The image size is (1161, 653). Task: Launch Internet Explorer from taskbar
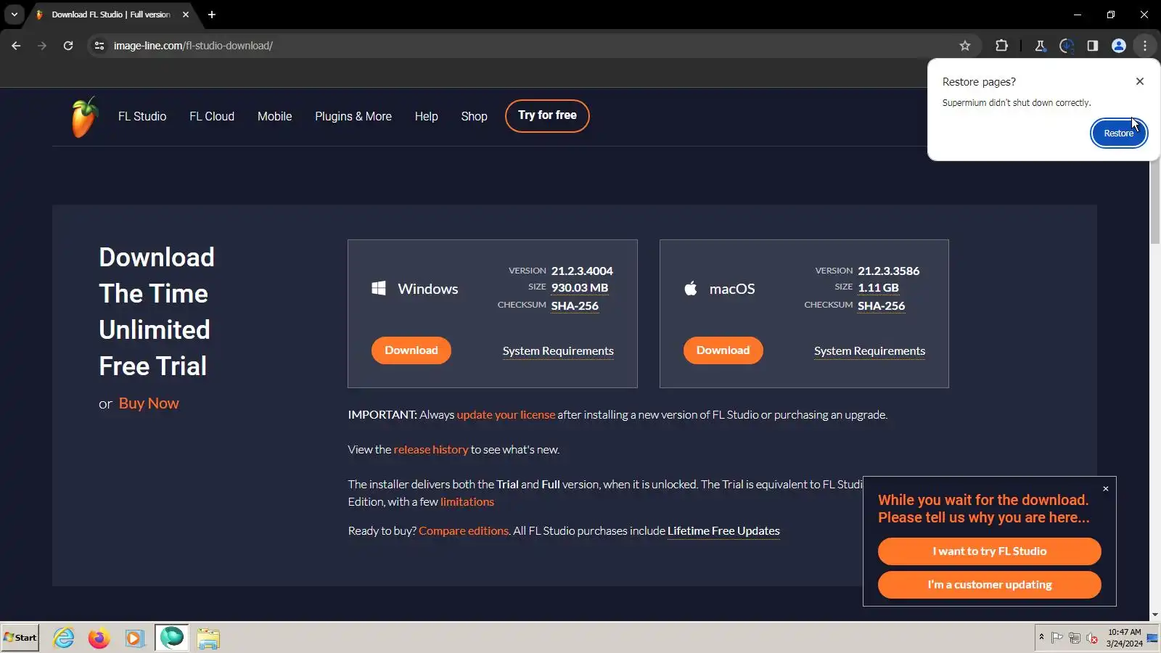pos(64,638)
